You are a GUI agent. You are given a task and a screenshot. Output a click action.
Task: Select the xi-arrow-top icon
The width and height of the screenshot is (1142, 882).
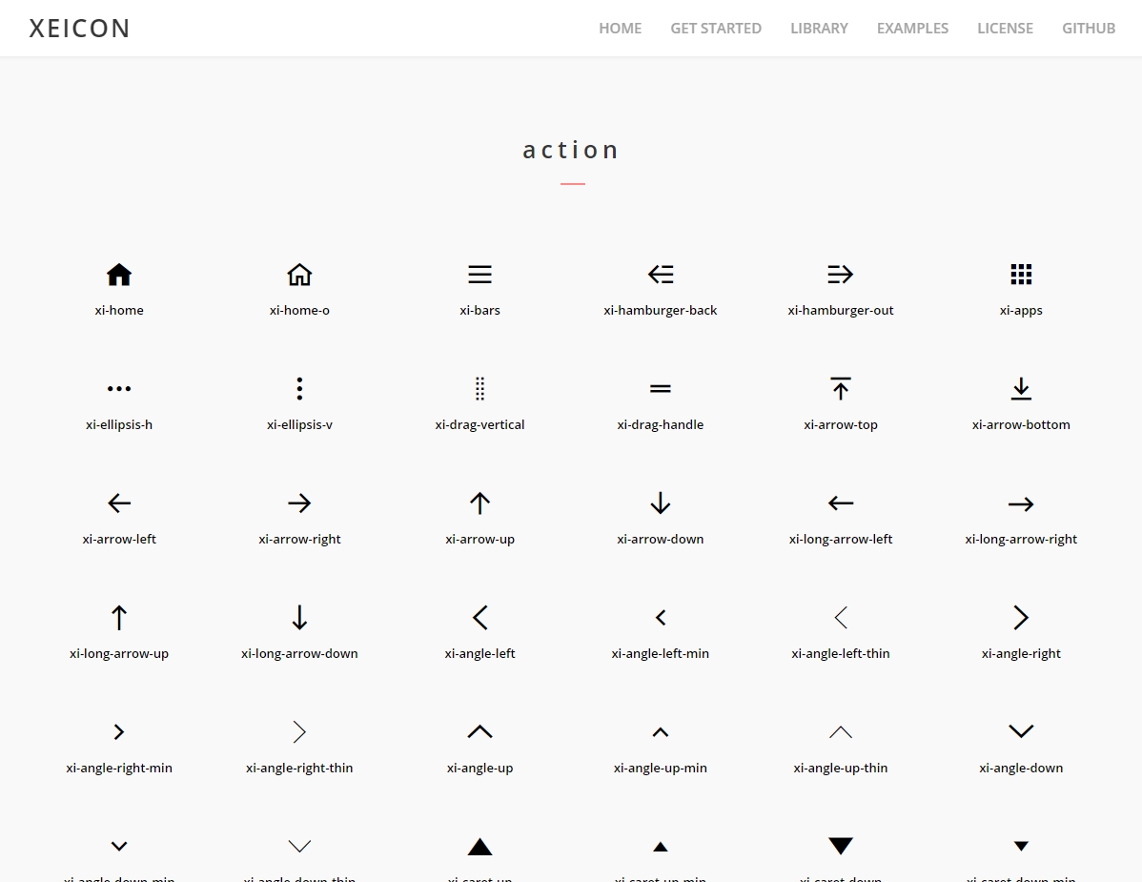pos(841,389)
